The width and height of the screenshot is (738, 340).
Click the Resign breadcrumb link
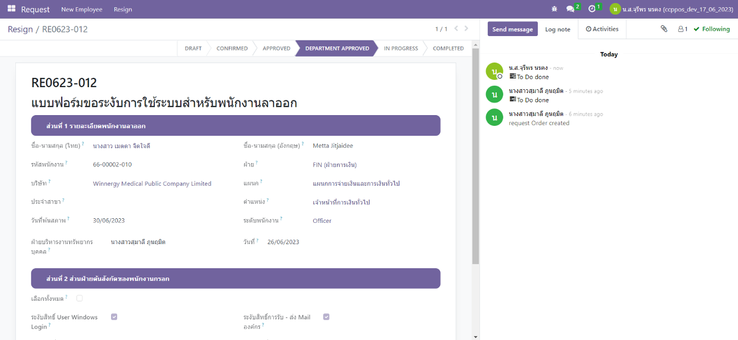coord(19,29)
